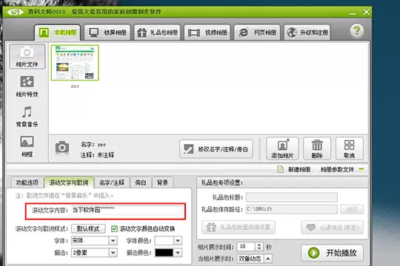Image resolution: width=400 pixels, height=266 pixels.
Task: Open the 旁白 tab
Action: point(141,183)
